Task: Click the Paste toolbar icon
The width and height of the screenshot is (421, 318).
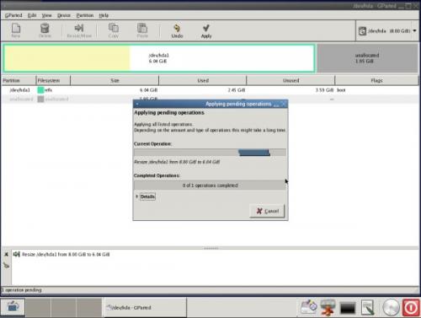Action: tap(142, 30)
